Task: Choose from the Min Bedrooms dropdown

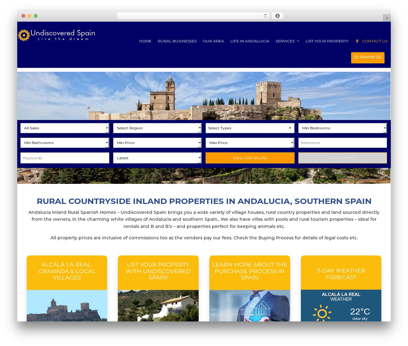Action: tap(343, 128)
